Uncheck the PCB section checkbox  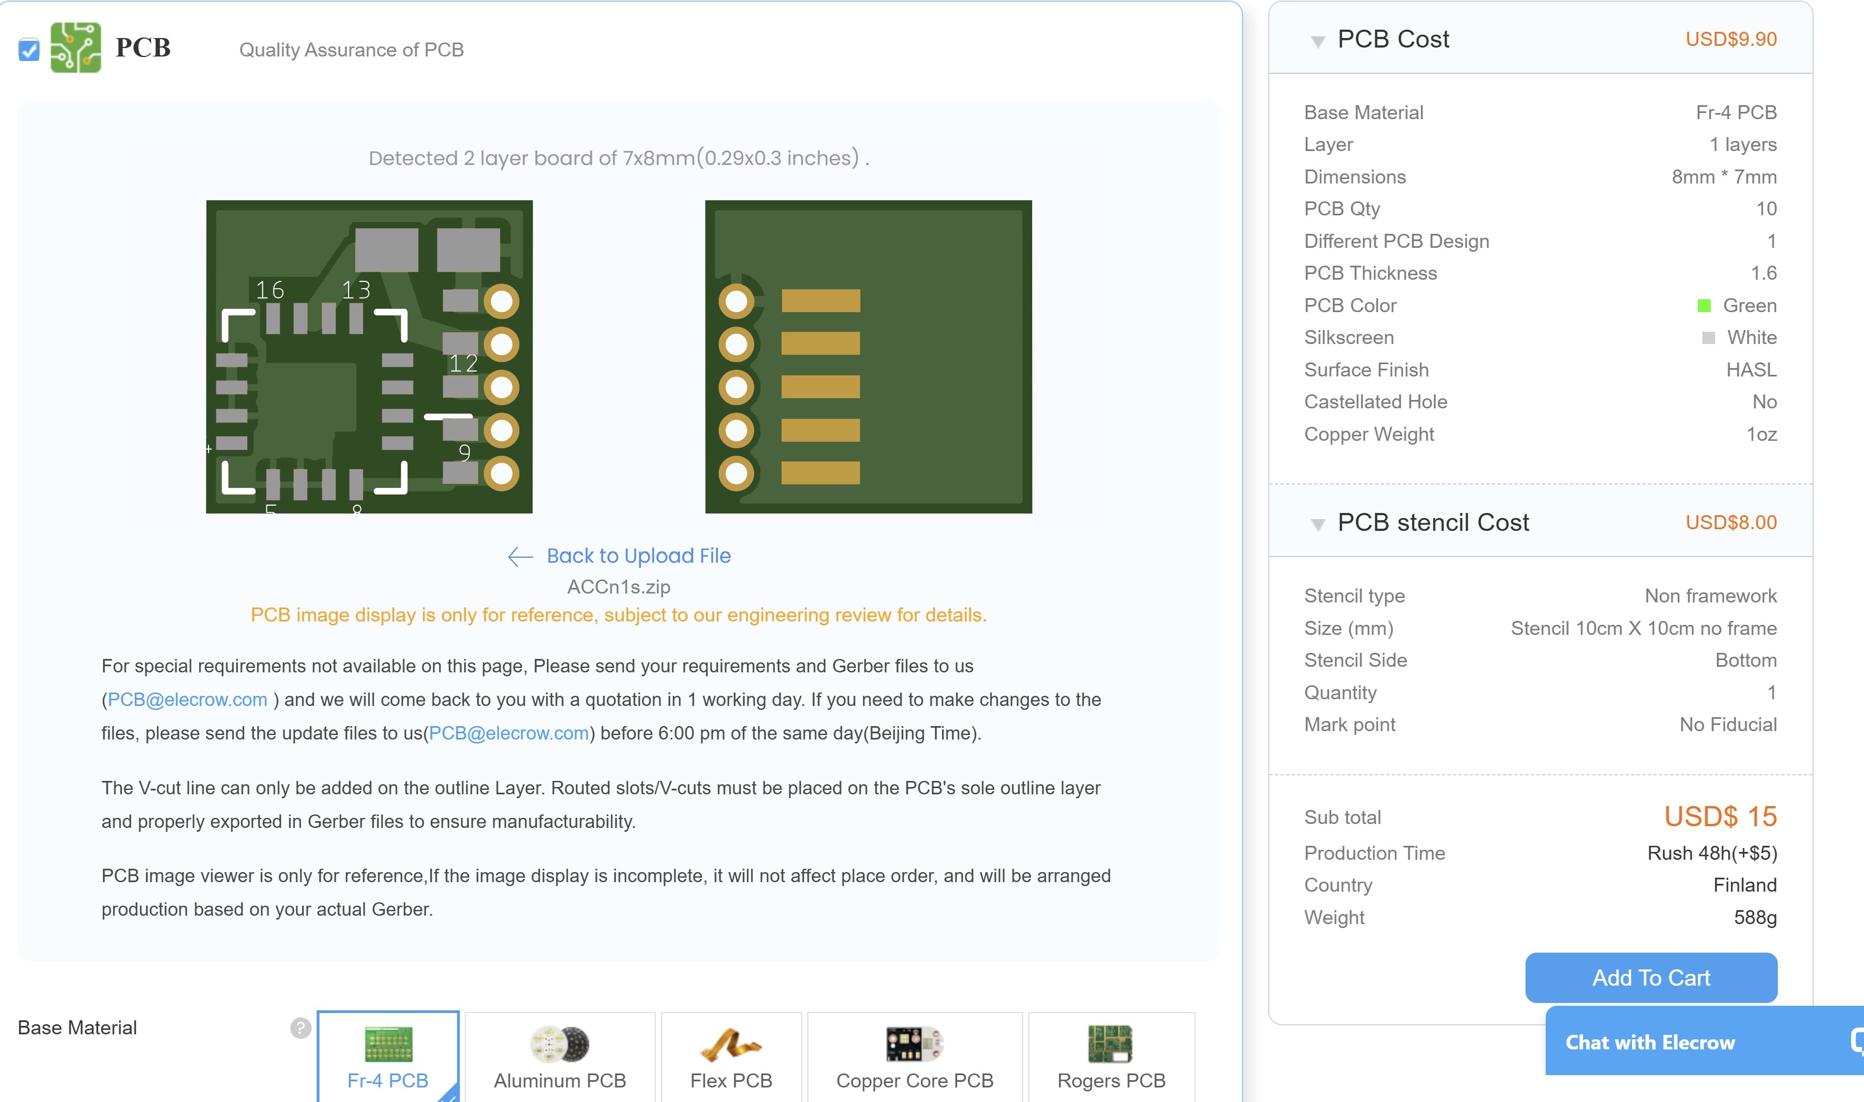point(29,50)
